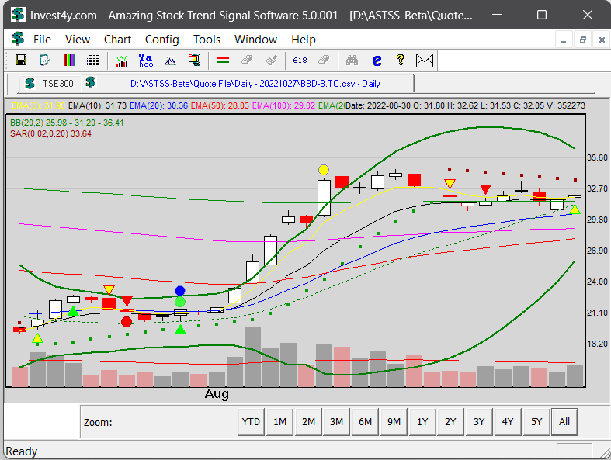This screenshot has width=611, height=460.
Task: Click the Save floppy disk icon
Action: (x=21, y=60)
